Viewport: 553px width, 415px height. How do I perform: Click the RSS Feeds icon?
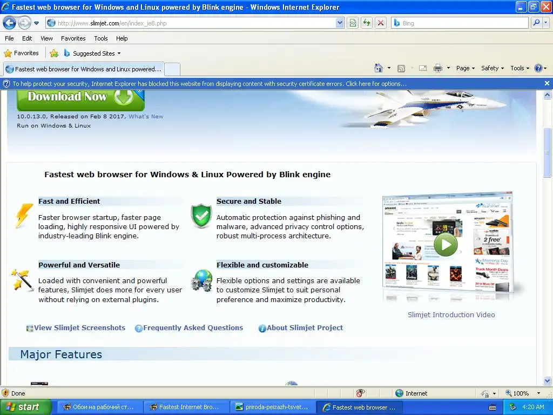401,69
